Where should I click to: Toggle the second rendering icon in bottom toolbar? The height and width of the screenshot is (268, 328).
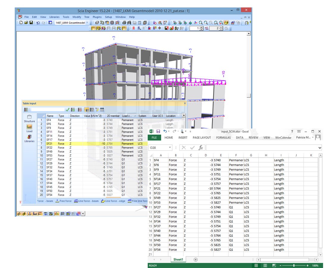click(x=24, y=214)
